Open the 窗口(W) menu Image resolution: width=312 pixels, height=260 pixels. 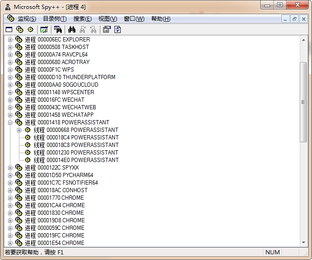click(134, 19)
